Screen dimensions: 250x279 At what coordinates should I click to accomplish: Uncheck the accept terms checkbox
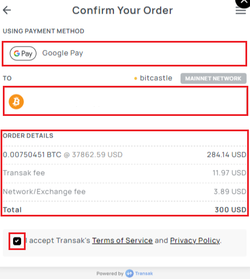[x=17, y=241]
